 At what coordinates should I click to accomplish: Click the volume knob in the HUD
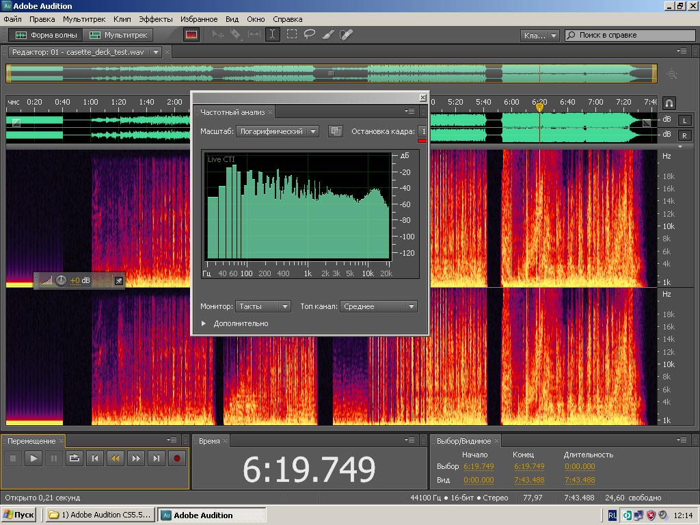click(x=61, y=280)
